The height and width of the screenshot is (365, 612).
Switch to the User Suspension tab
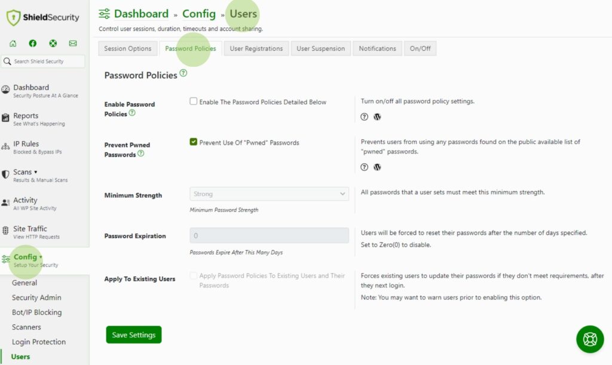coord(320,48)
